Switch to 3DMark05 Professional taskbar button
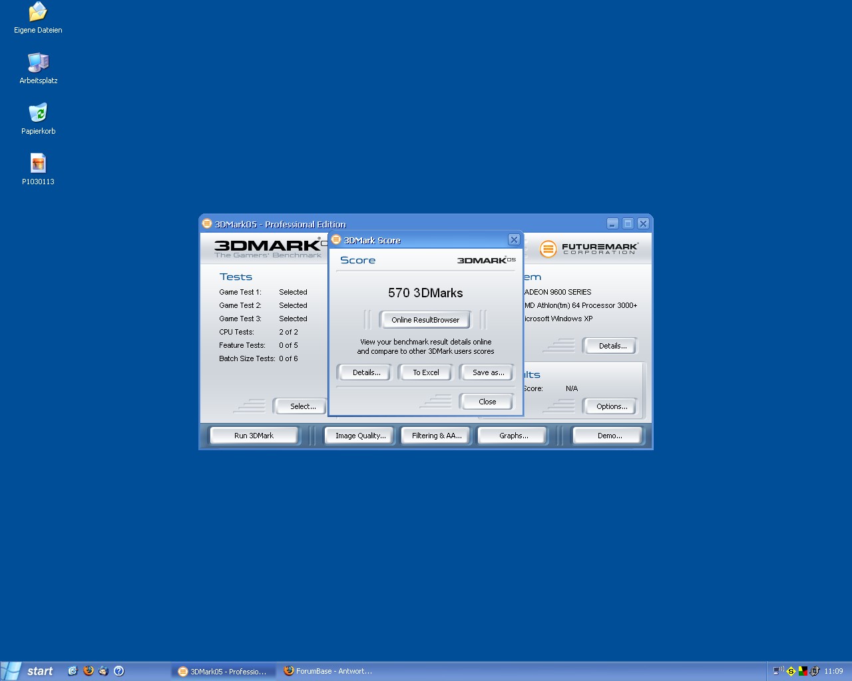852x681 pixels. tap(223, 671)
